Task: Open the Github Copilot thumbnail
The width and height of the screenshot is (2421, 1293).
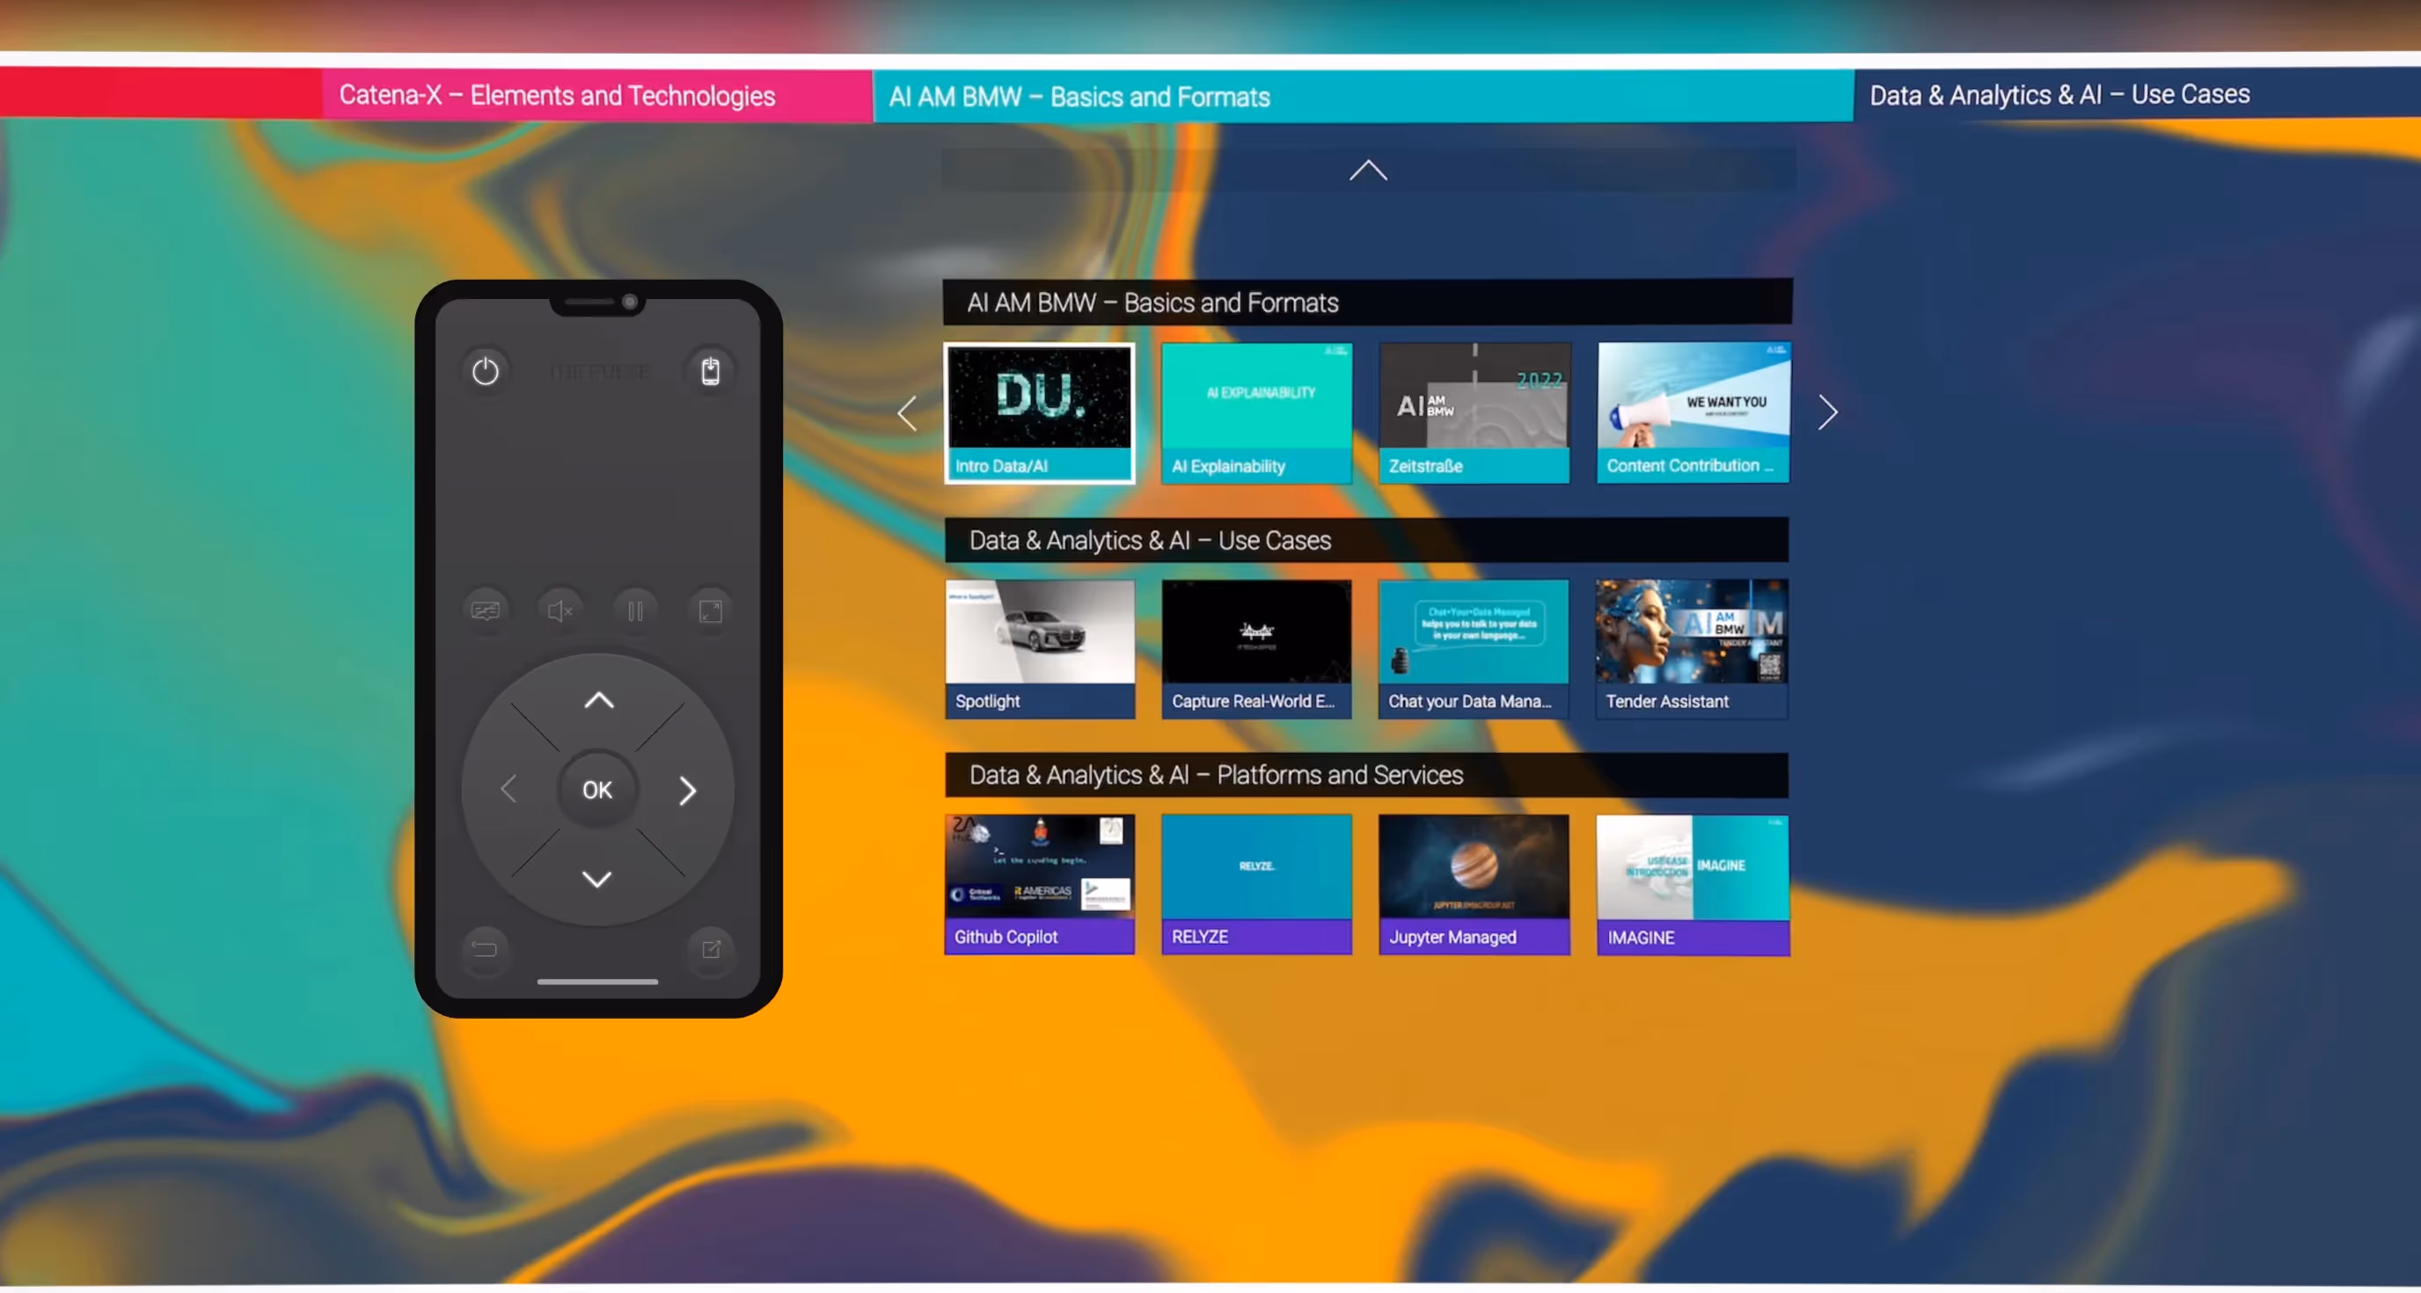Action: tap(1040, 884)
